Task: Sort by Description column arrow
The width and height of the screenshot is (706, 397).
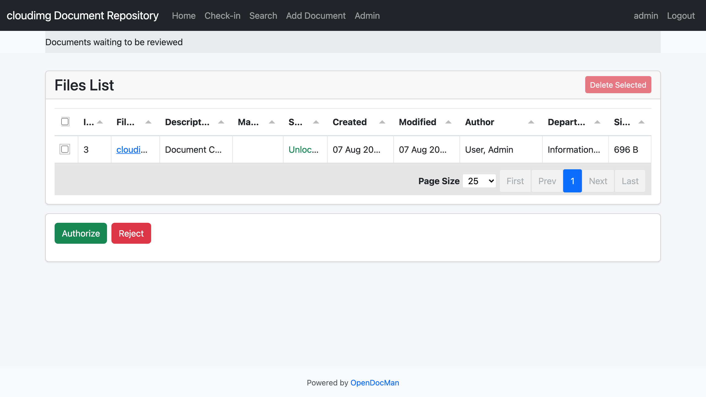Action: [221, 122]
